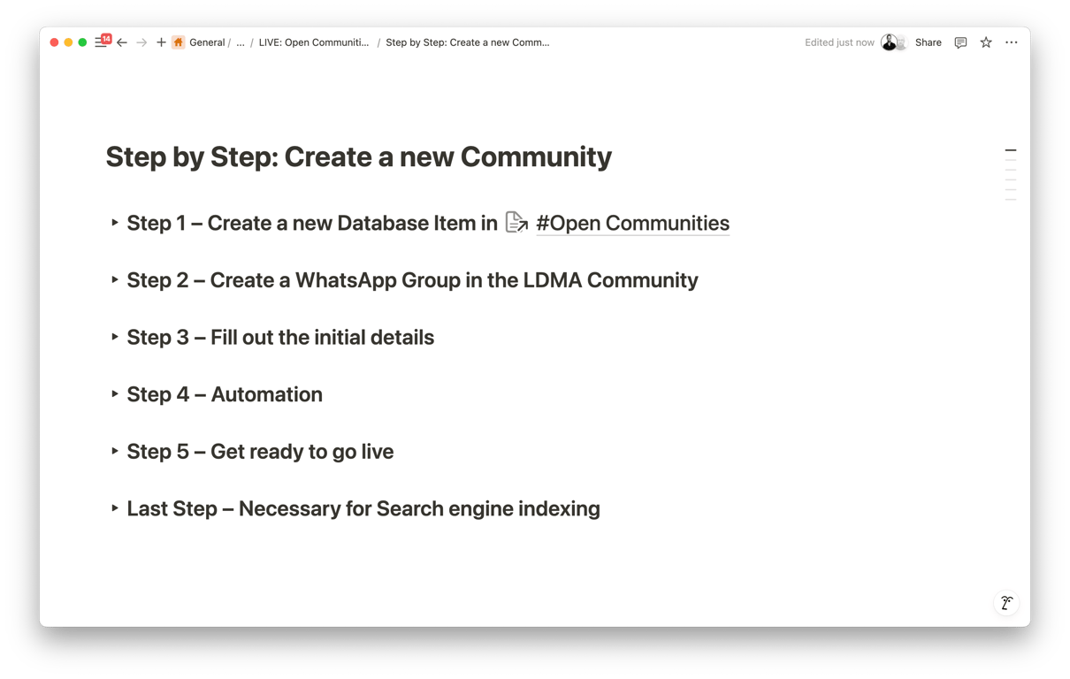The height and width of the screenshot is (679, 1070).
Task: Toggle the star to favorite this page
Action: pyautogui.click(x=985, y=42)
